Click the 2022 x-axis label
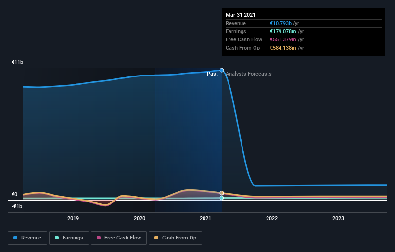395x252 pixels. click(272, 218)
